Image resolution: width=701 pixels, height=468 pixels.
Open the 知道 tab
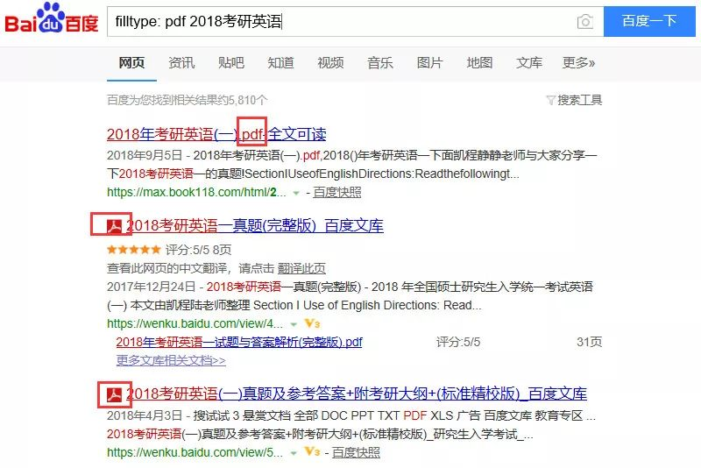pyautogui.click(x=280, y=62)
